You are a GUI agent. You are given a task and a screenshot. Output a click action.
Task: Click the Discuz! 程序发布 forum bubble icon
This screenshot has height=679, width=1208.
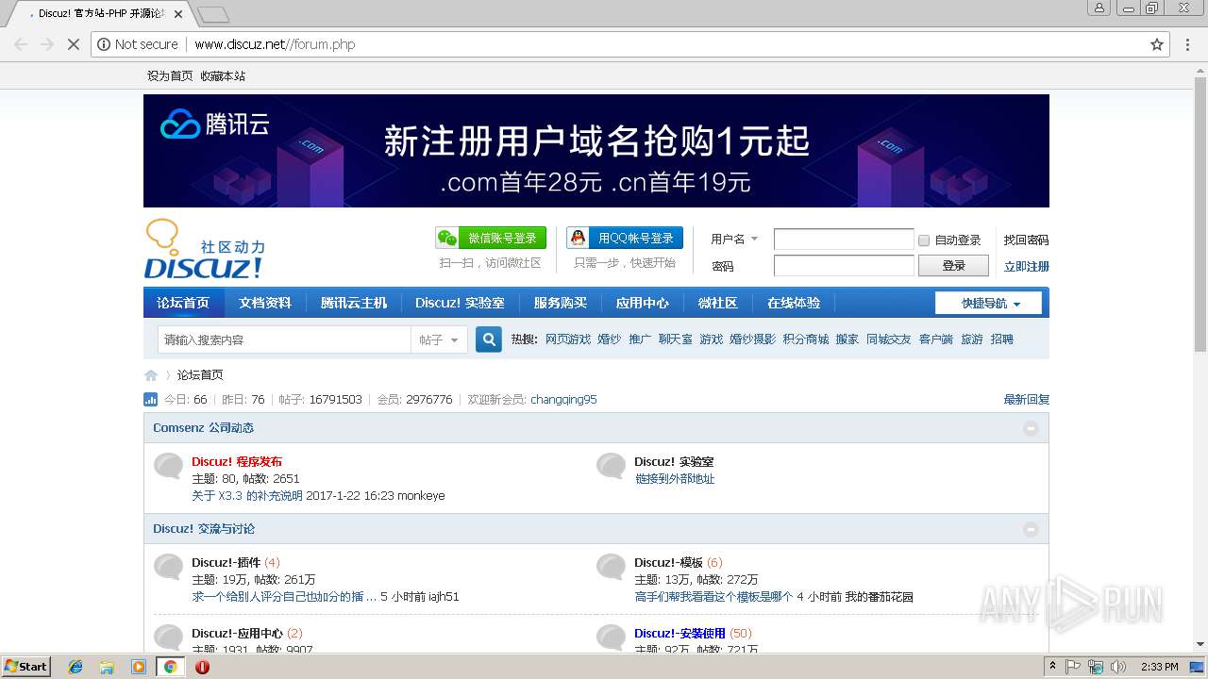point(168,466)
